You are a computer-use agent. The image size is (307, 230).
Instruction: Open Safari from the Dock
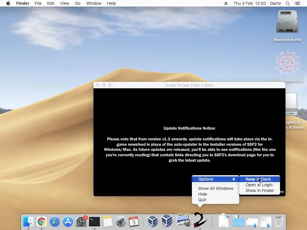coord(55,222)
